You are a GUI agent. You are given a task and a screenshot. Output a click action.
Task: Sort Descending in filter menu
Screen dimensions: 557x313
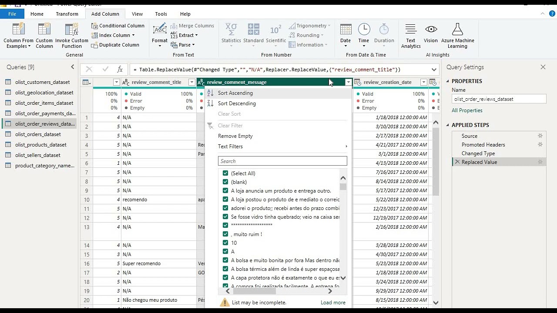coord(237,103)
